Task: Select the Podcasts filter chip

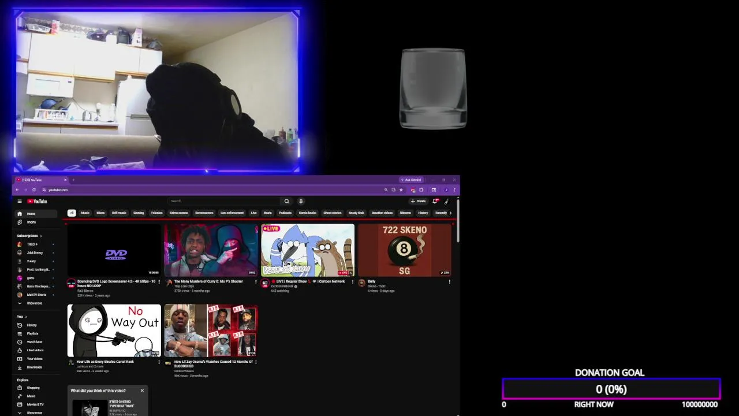Action: click(x=285, y=213)
